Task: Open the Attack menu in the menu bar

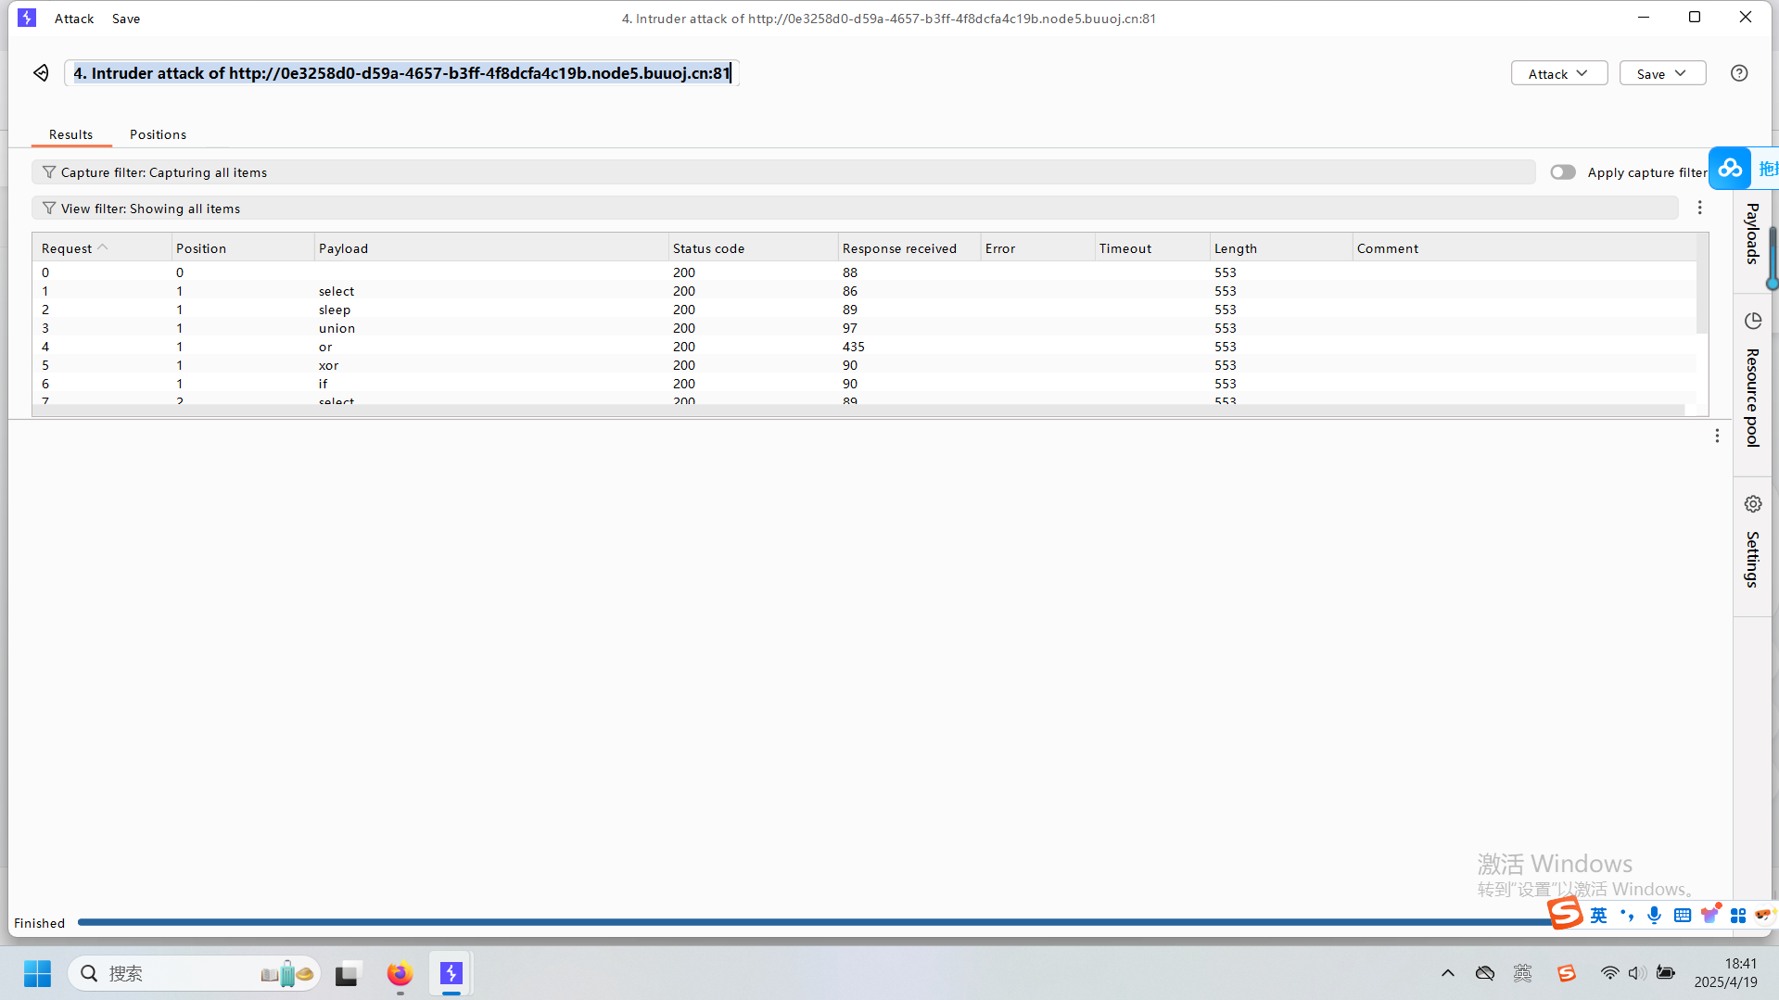Action: [74, 19]
